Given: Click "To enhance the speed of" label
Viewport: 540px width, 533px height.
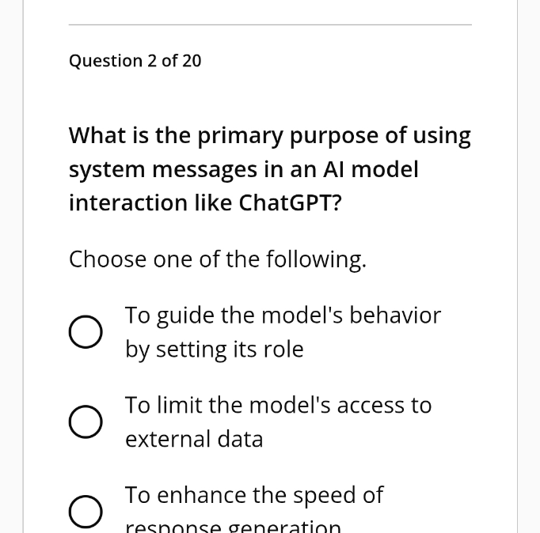Looking at the screenshot, I should (x=254, y=495).
